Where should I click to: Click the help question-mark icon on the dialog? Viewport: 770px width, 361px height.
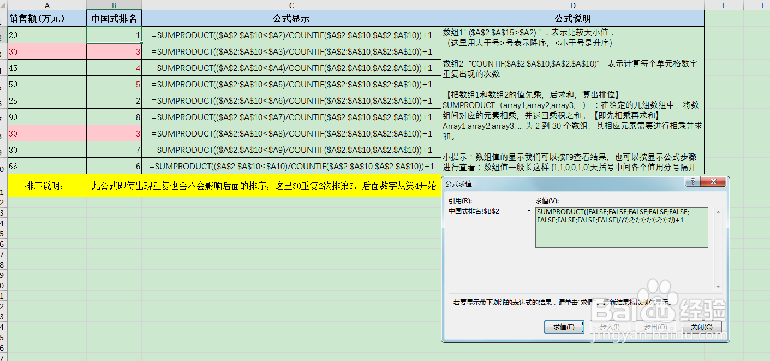point(692,182)
